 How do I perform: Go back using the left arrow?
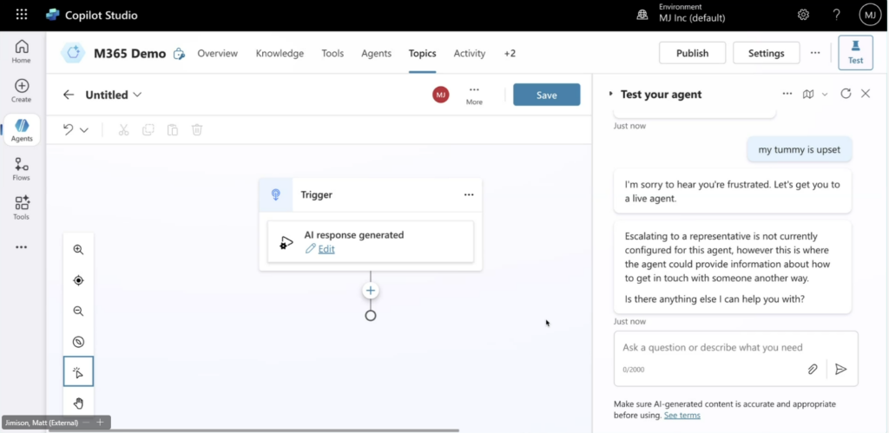tap(69, 95)
